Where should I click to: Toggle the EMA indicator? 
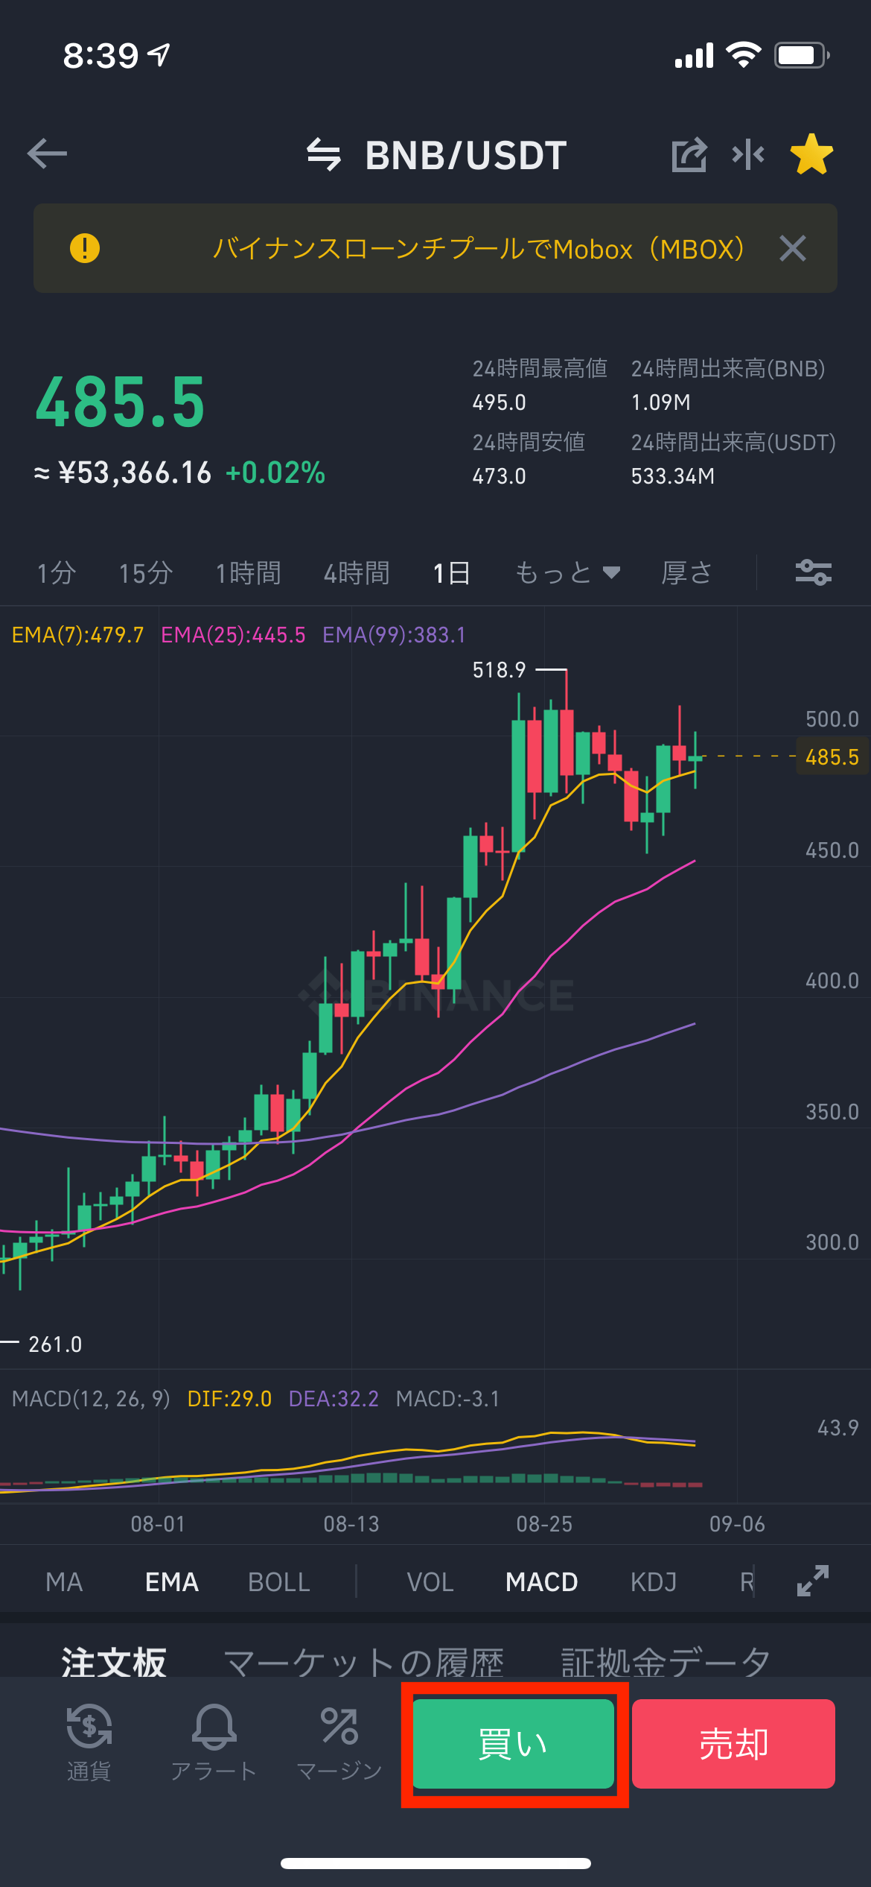(x=172, y=1581)
